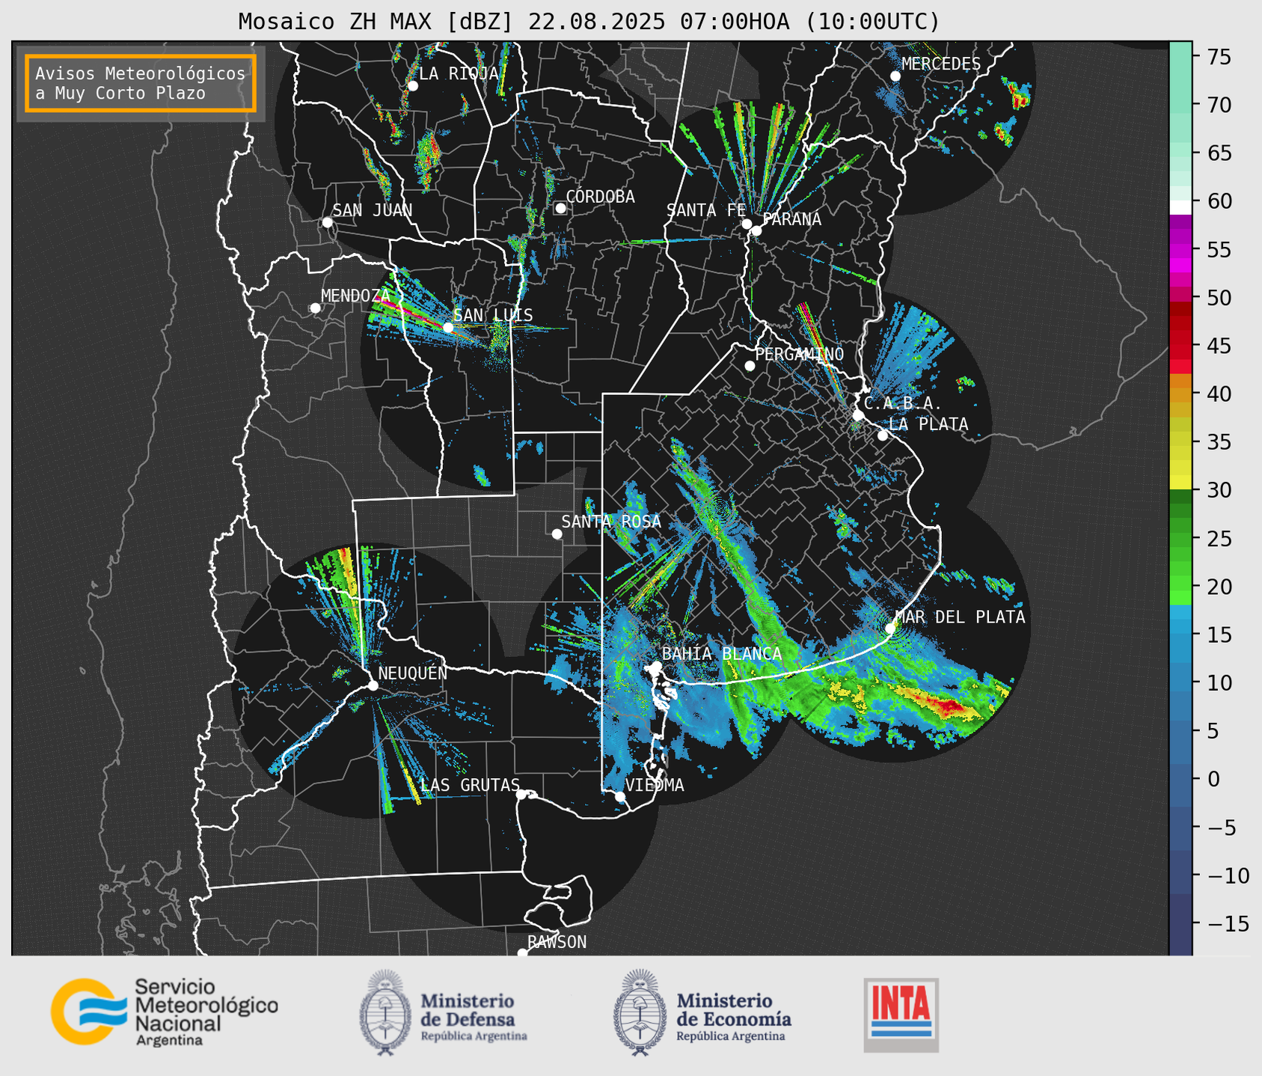
Task: Click the MERCEDES label
Action: (x=941, y=64)
